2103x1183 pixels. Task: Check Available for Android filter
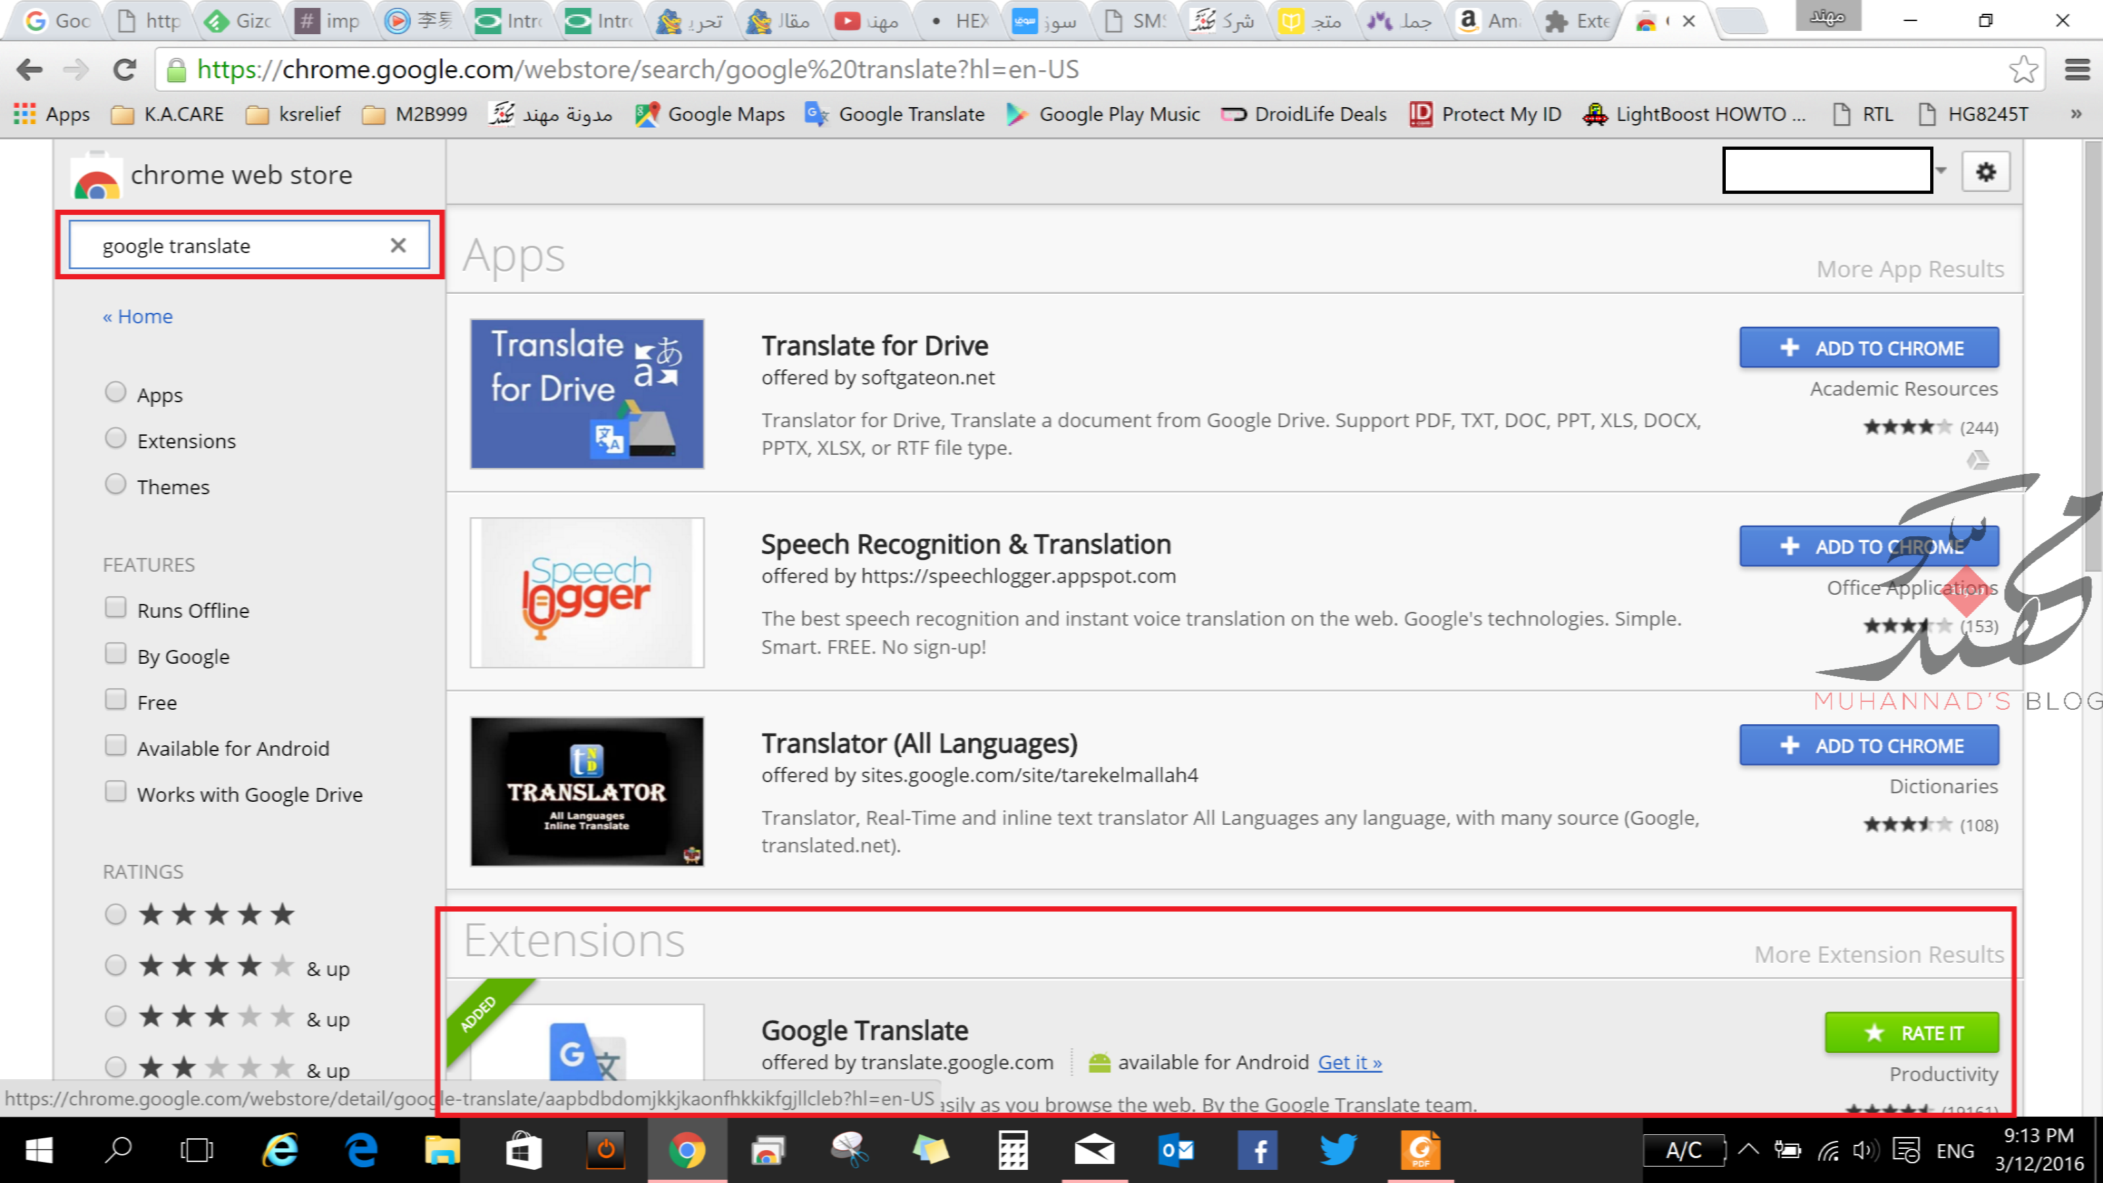pos(116,746)
